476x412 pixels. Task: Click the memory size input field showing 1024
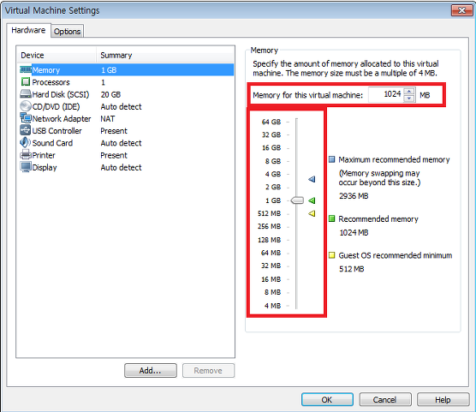[386, 94]
